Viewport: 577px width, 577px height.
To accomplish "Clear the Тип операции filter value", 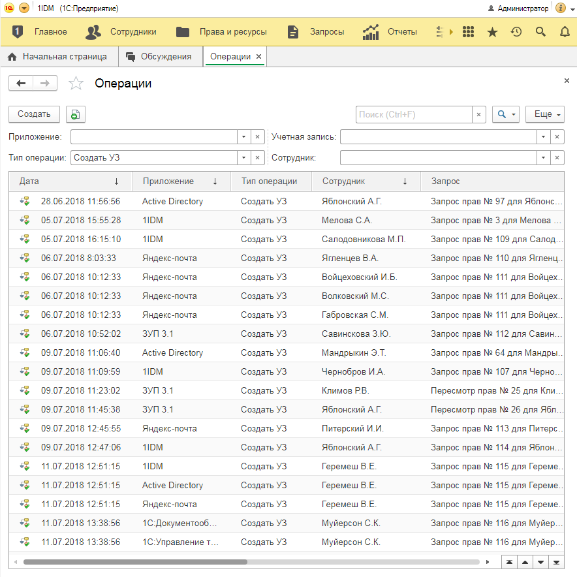I will click(258, 158).
